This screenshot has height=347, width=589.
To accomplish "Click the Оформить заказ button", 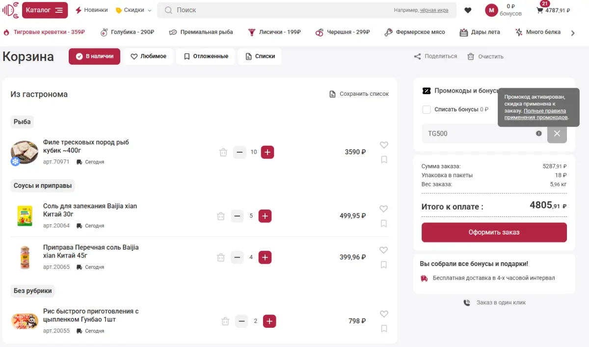I will (494, 232).
